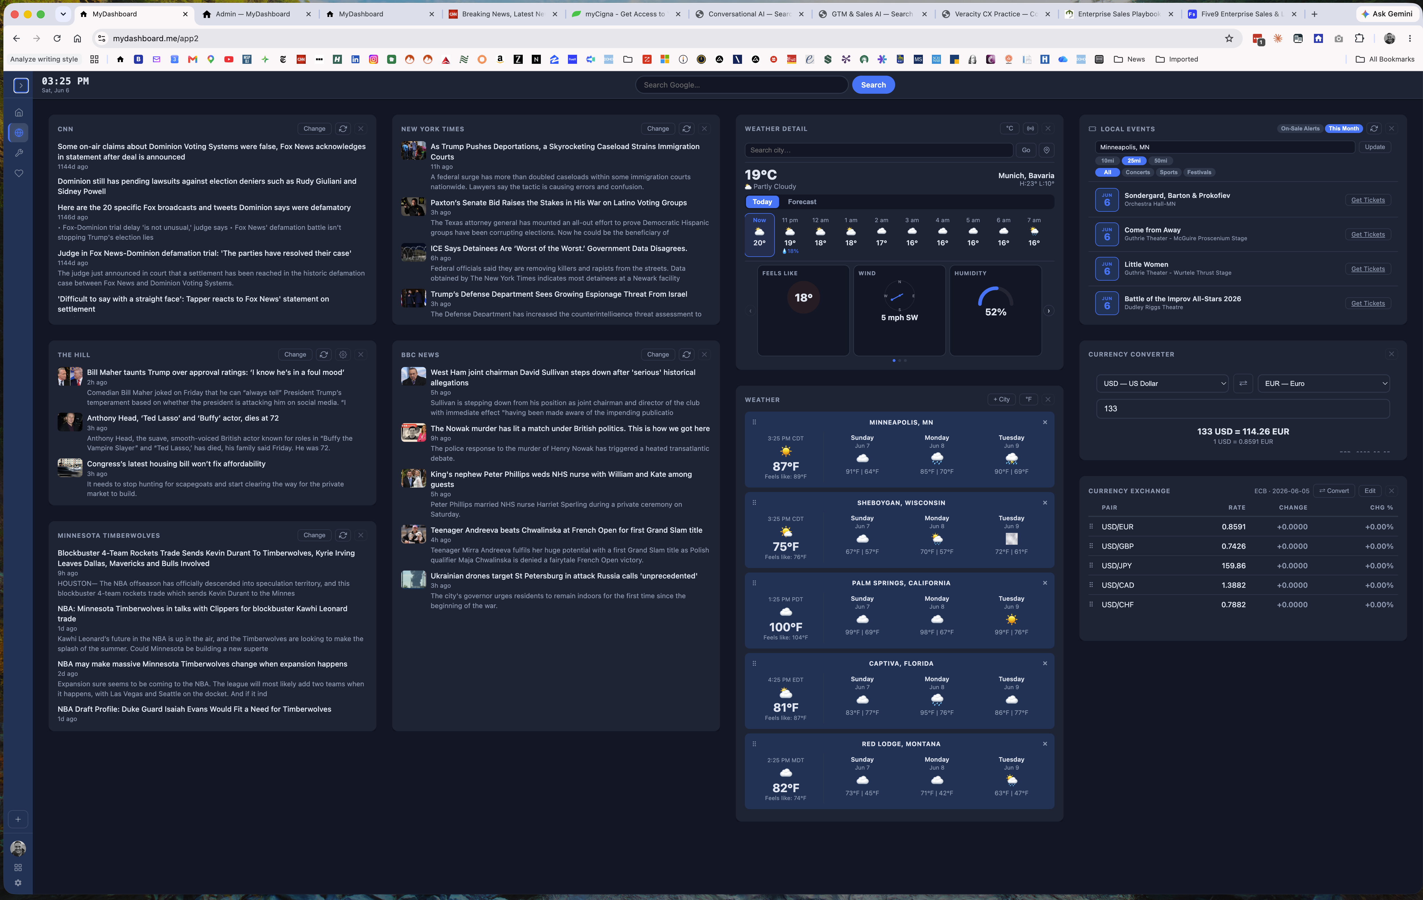The width and height of the screenshot is (1423, 900).
Task: Open settings gear on The Hill widget
Action: tap(343, 354)
